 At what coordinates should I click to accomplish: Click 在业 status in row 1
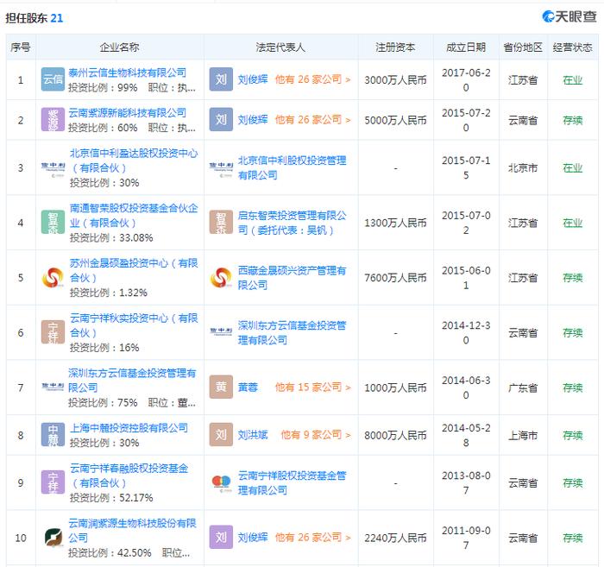pyautogui.click(x=572, y=79)
